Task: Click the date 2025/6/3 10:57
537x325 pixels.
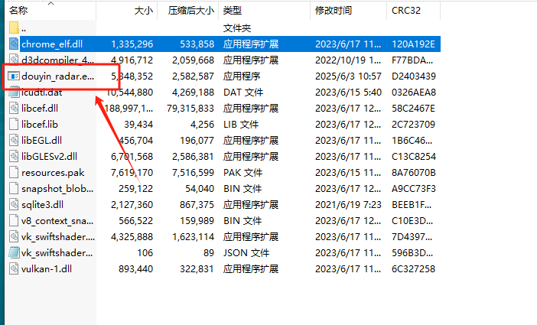Action: pos(348,76)
